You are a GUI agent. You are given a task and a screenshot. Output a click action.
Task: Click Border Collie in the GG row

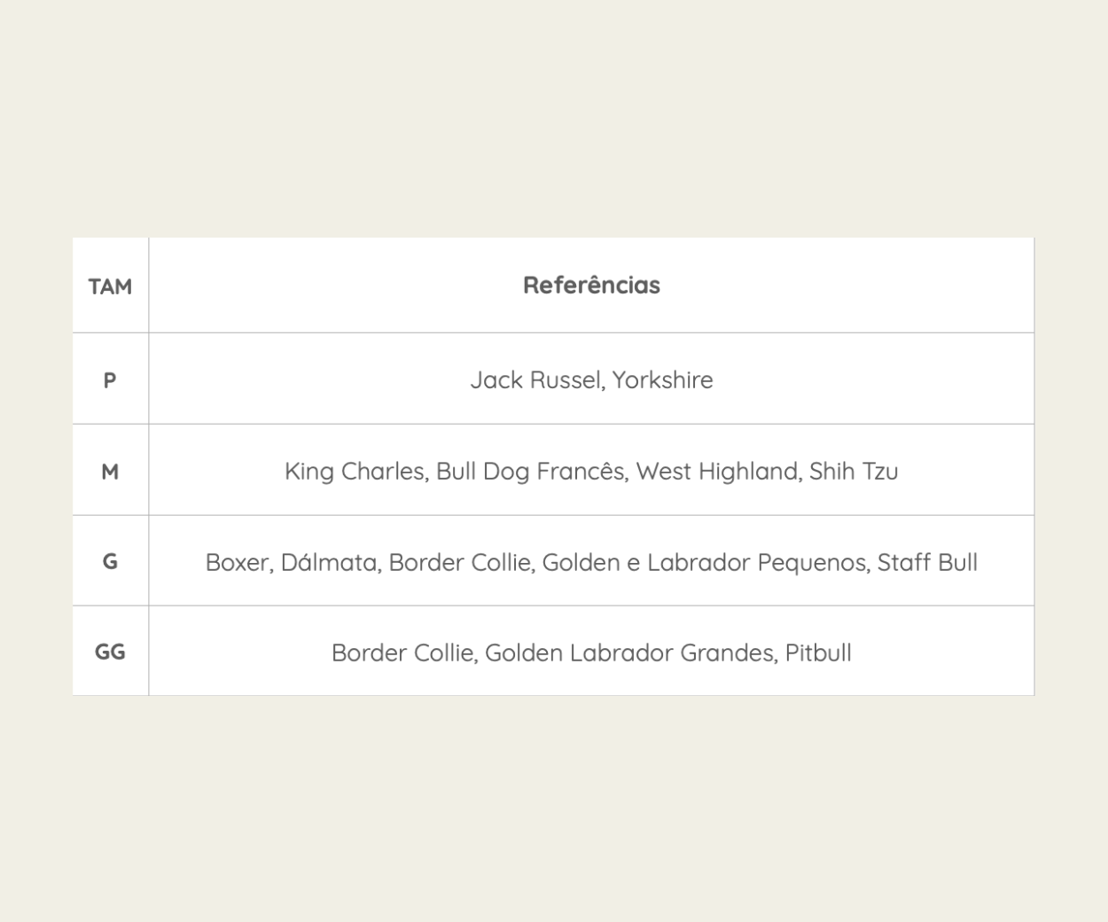tap(403, 653)
